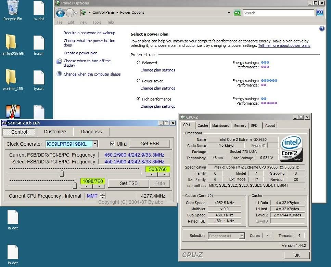Click the lower PCI-E frequency slider thumb
This screenshot has width=331, height=267.
pos(75,185)
